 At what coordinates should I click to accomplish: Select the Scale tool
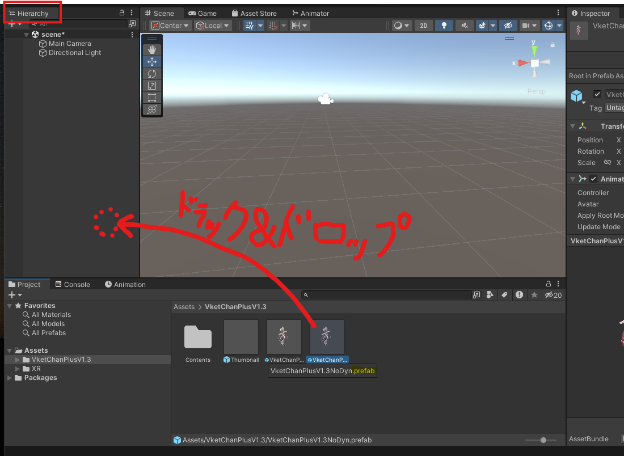pyautogui.click(x=151, y=86)
